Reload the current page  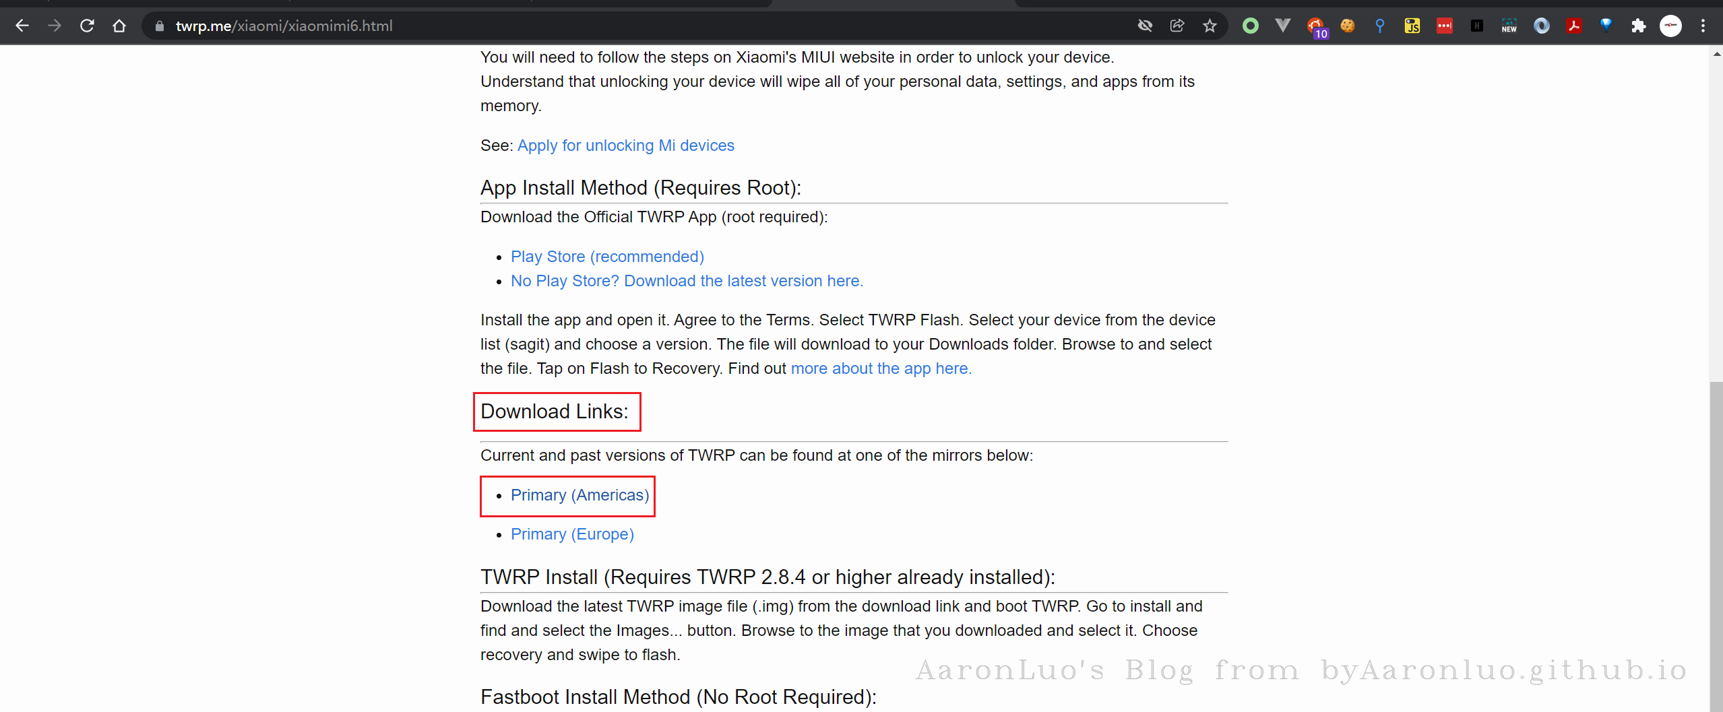[87, 26]
